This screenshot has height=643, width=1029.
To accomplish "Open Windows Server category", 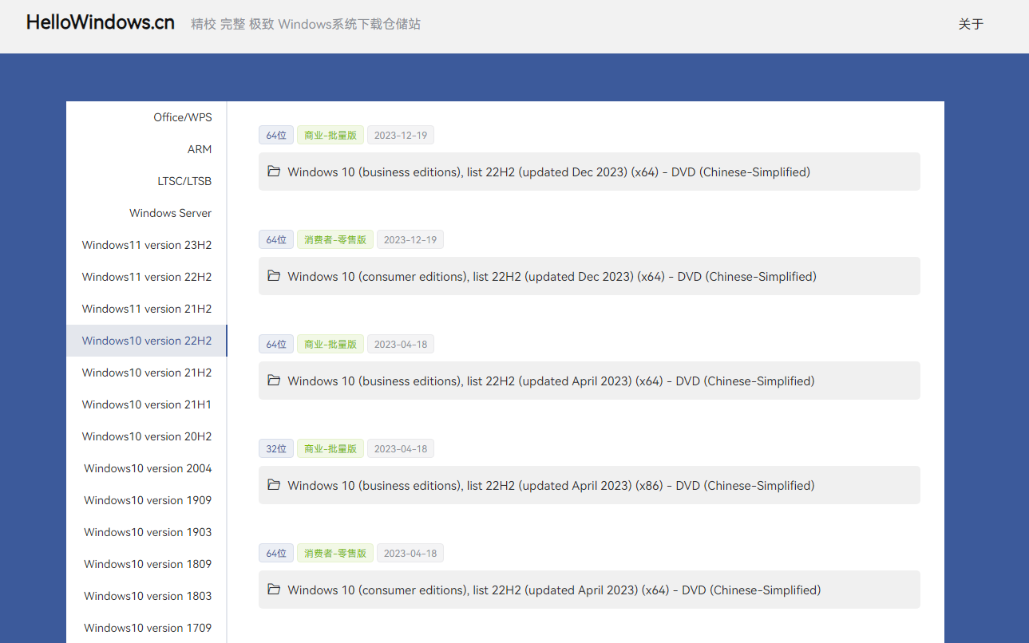I will (147, 213).
